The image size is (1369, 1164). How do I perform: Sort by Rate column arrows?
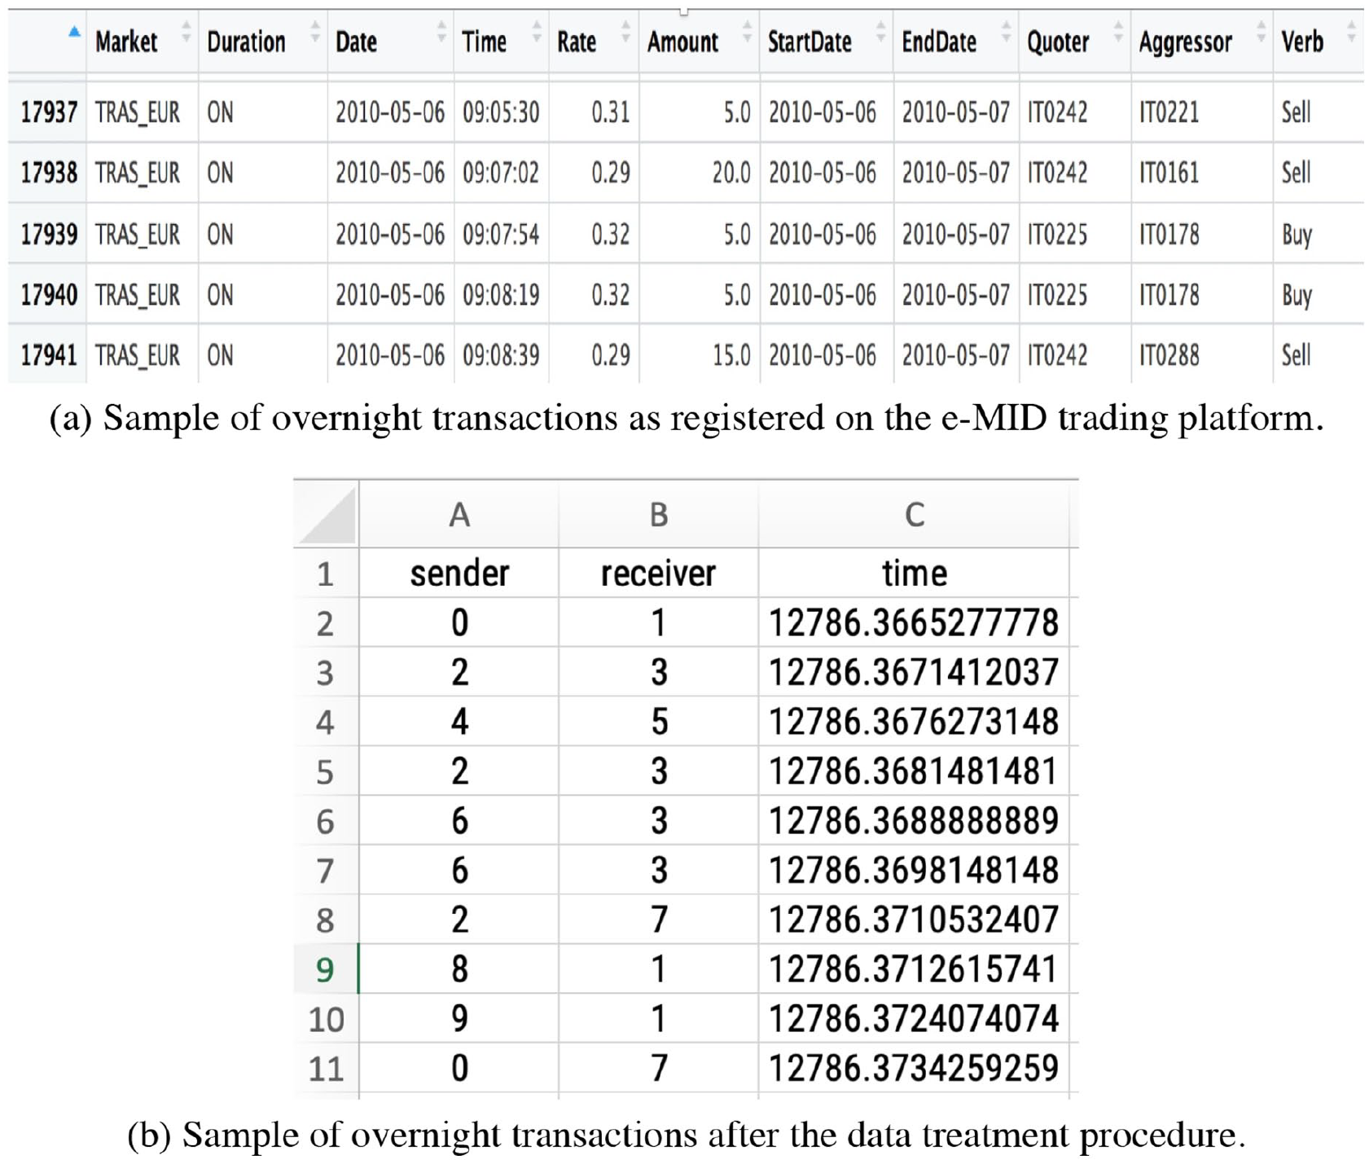pyautogui.click(x=625, y=33)
